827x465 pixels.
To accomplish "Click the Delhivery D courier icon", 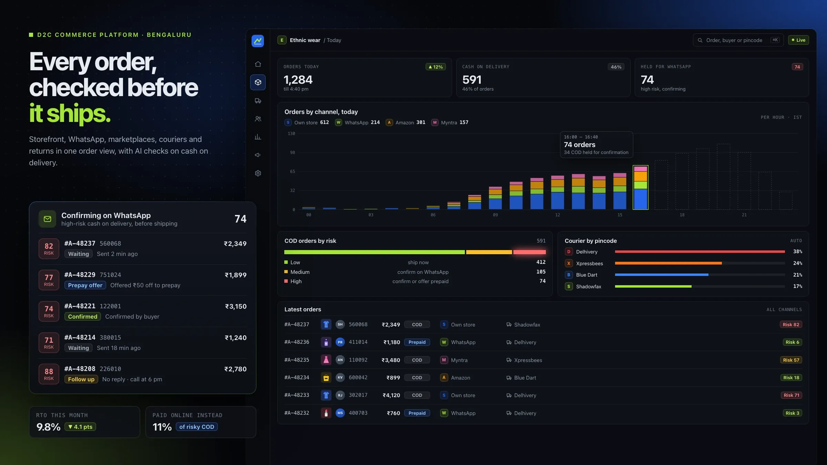I will [x=569, y=252].
